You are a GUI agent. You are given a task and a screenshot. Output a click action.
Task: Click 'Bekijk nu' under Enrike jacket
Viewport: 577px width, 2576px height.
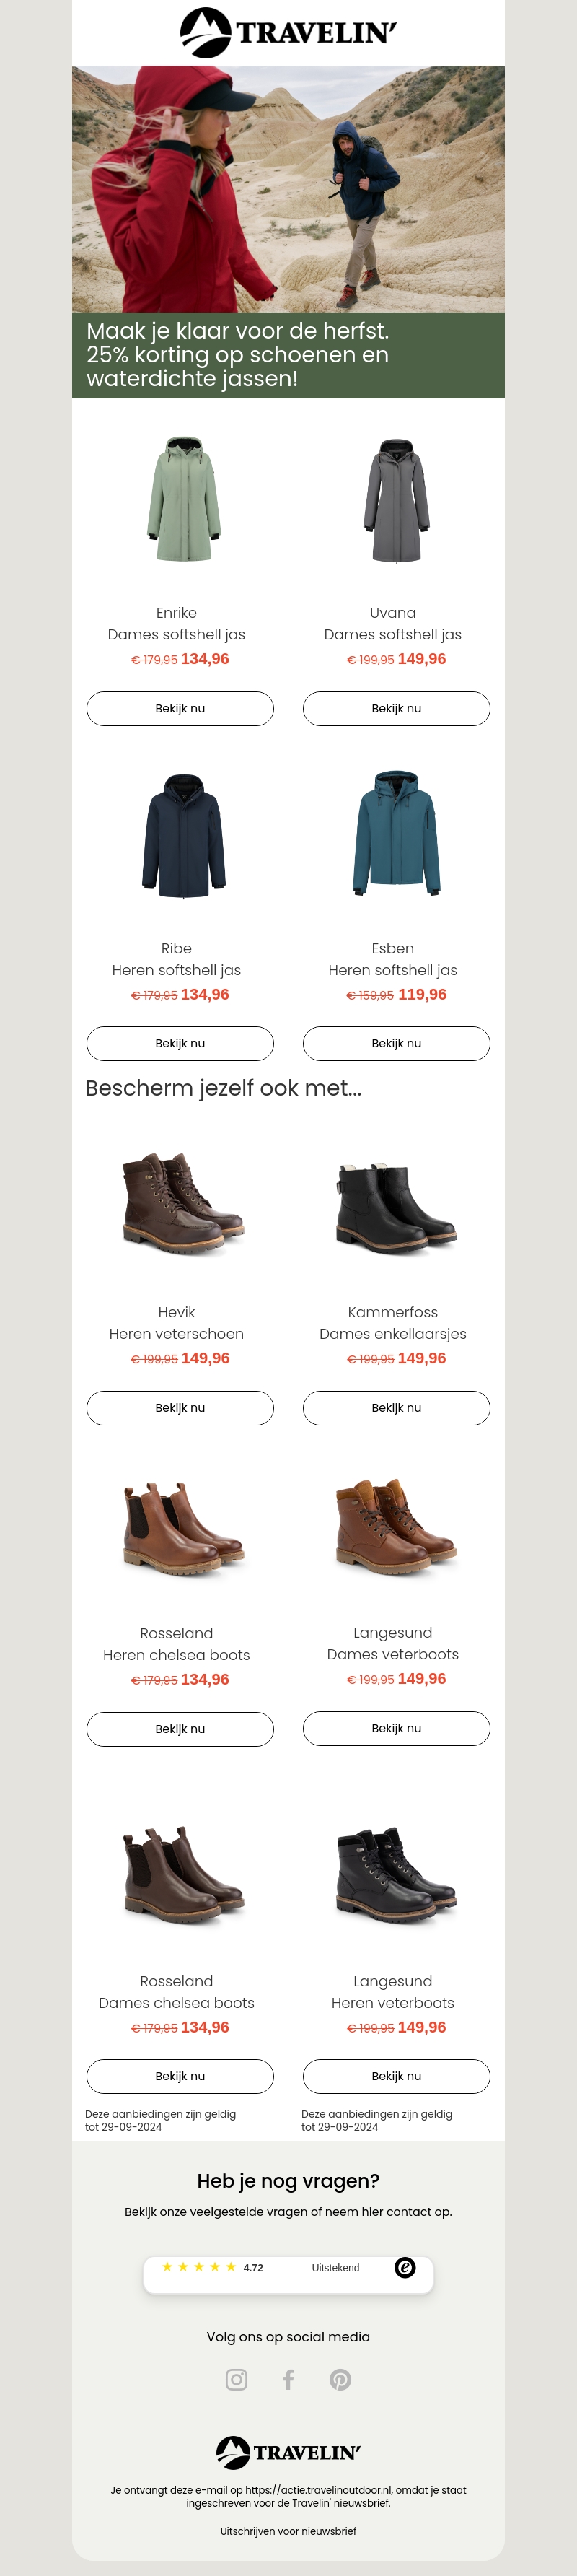(180, 708)
